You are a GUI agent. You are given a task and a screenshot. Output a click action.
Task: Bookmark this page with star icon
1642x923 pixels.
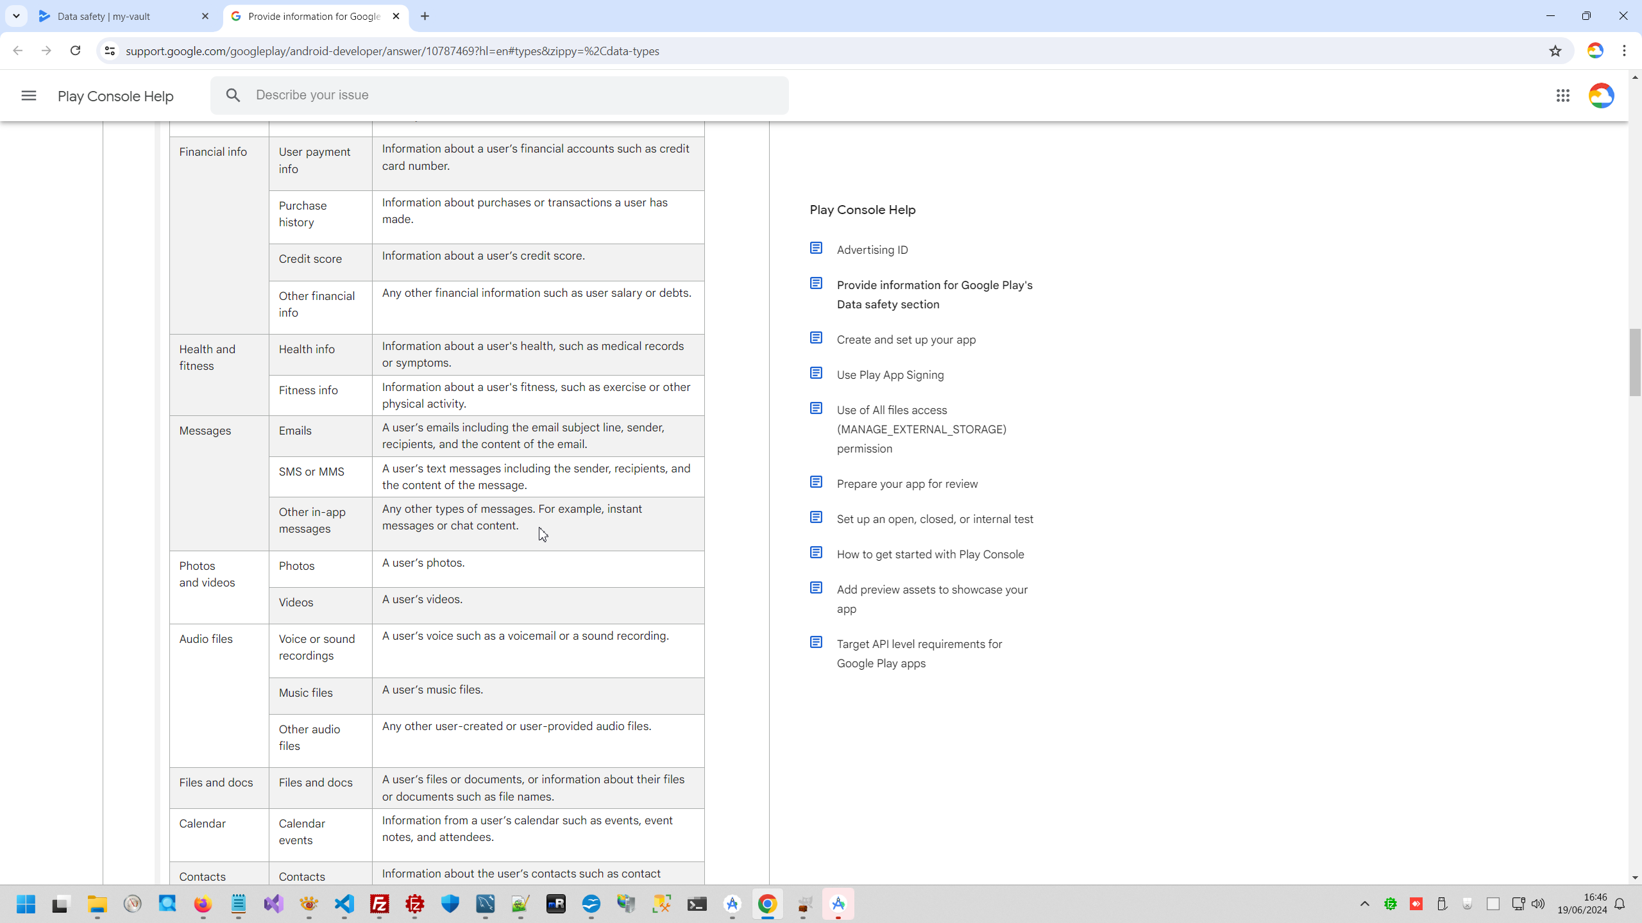1555,51
